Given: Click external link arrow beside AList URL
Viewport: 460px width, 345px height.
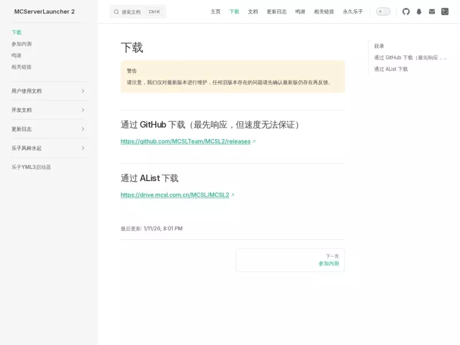Looking at the screenshot, I should coord(233,195).
